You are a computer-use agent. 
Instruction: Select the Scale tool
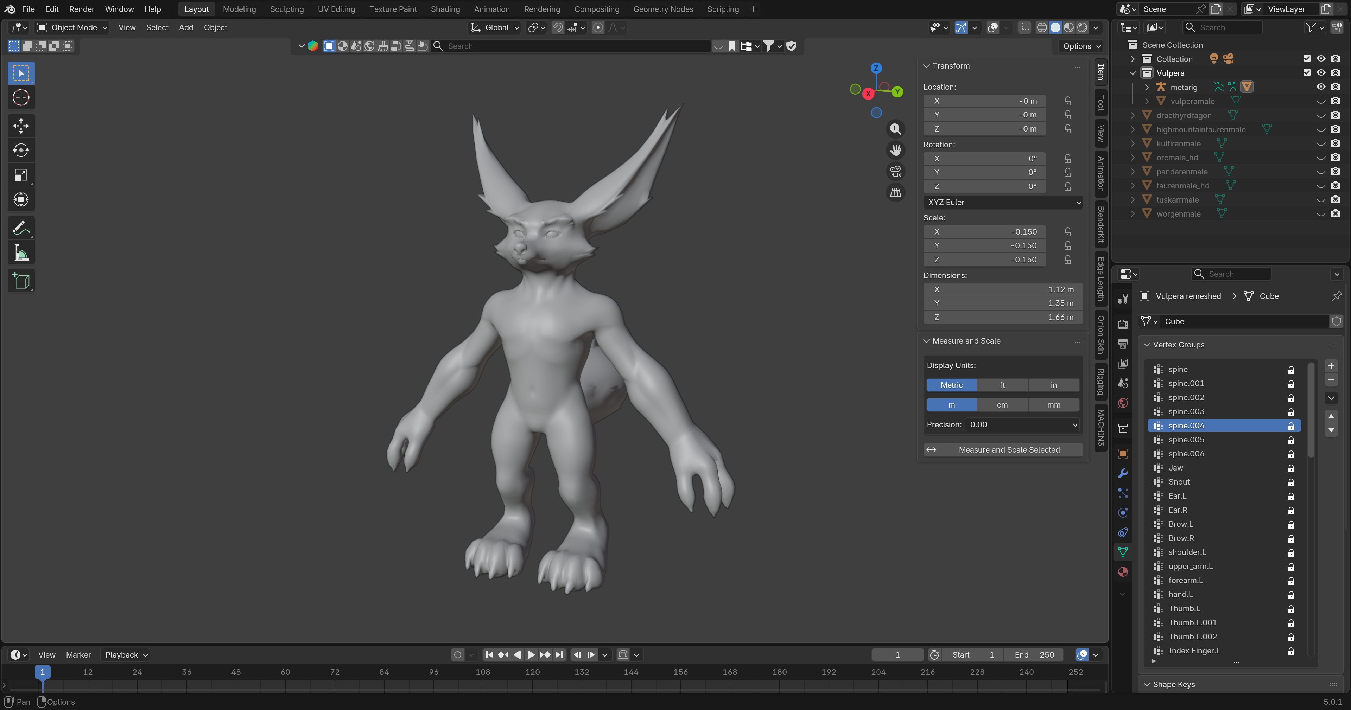tap(21, 175)
